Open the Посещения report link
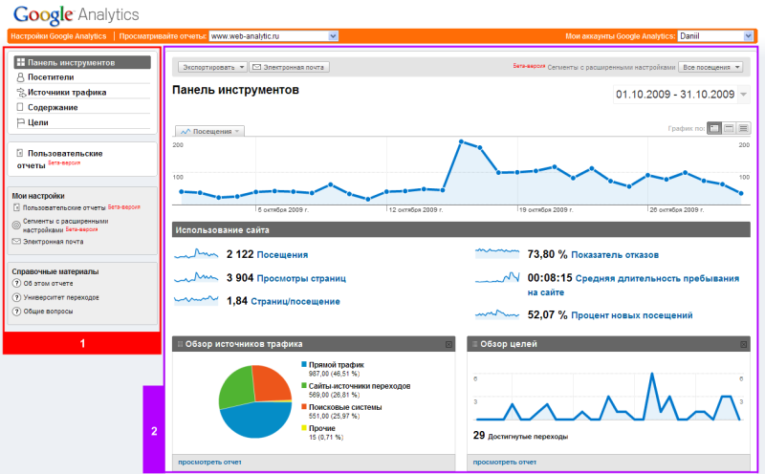The width and height of the screenshot is (765, 474). (282, 254)
